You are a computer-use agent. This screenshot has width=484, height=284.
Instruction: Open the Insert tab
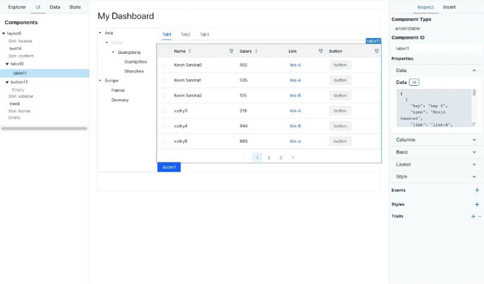450,7
